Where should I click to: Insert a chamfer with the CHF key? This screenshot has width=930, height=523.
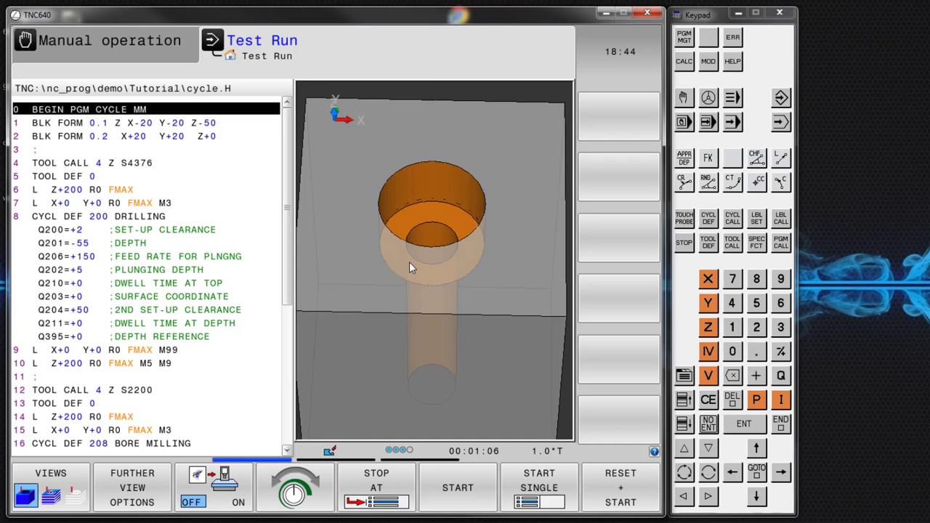756,158
